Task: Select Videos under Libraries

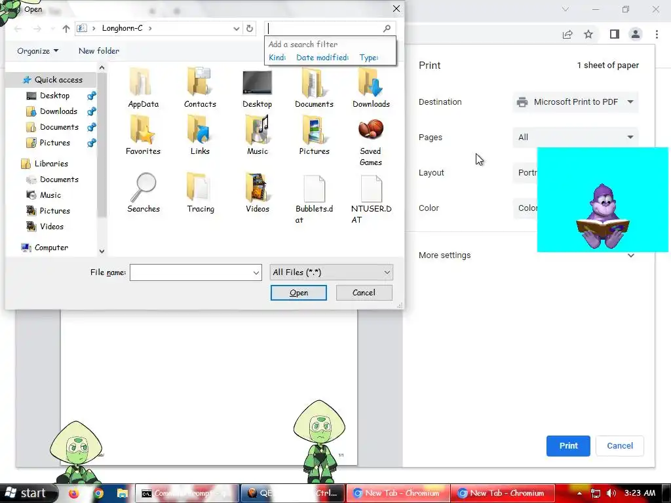Action: tap(51, 226)
